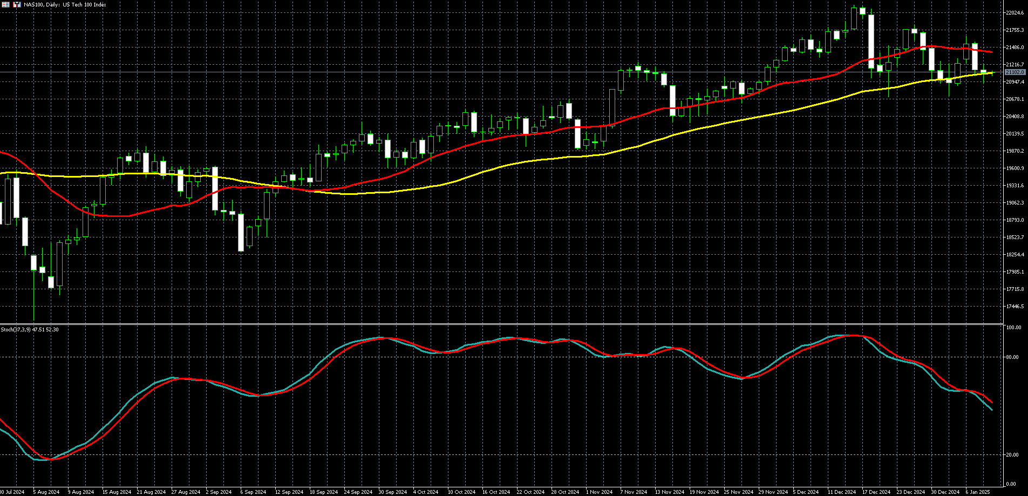Click the 5 Aug 2024 date label

tap(46, 492)
